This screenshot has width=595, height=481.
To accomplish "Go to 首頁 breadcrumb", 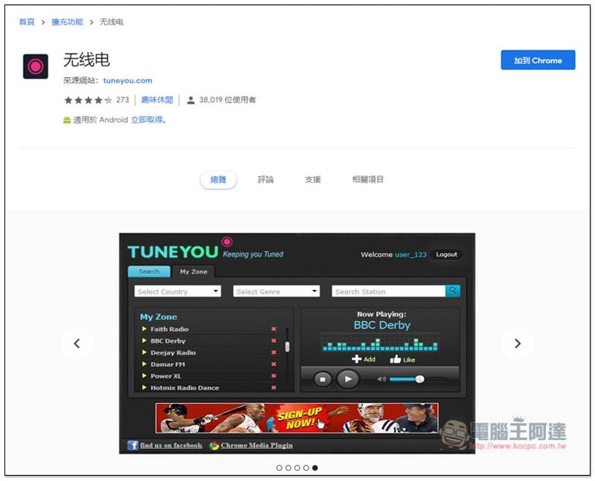I will pos(27,22).
